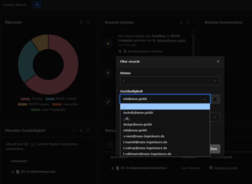Click the Zuständigkeit column header in Status table
252x184 pixels.
(221, 157)
